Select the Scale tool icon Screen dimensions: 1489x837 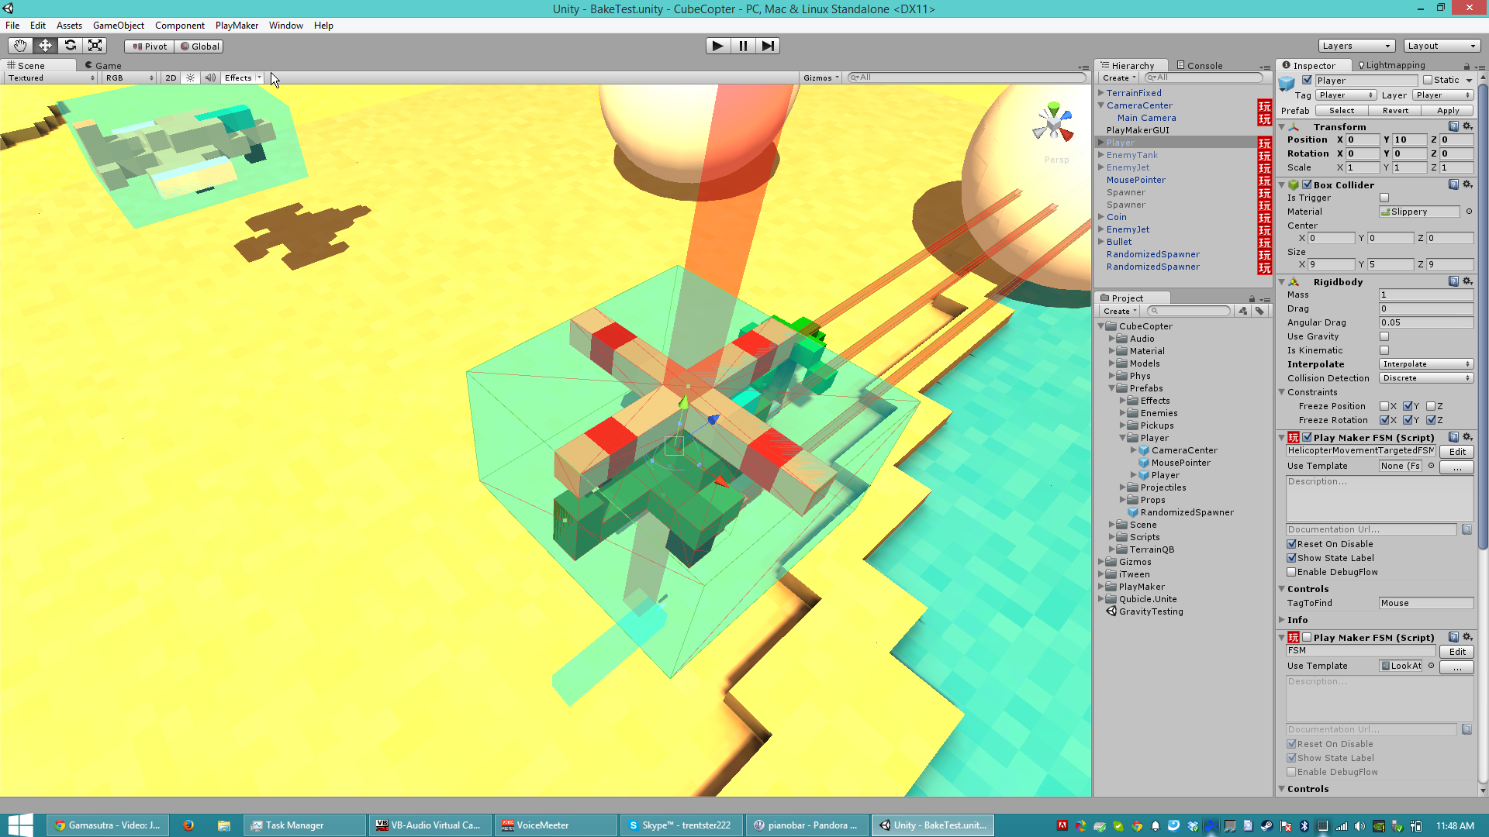[x=95, y=46]
